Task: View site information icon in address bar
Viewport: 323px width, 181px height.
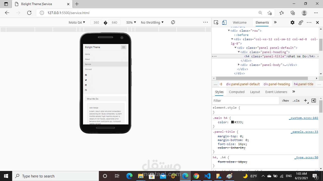Action: [x=42, y=13]
